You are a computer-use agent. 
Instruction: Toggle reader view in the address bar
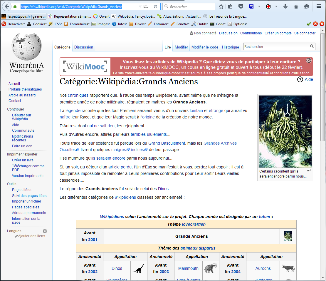146,6
